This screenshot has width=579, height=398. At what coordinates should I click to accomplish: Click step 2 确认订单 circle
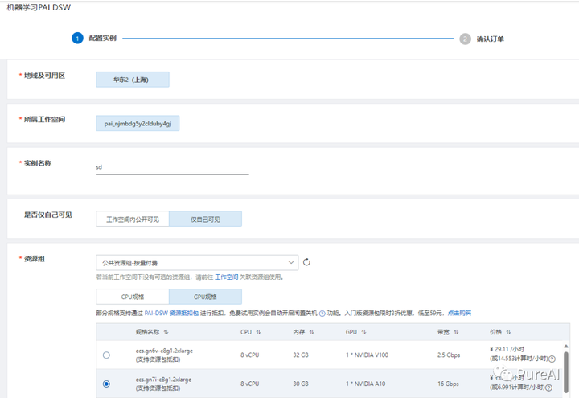466,39
